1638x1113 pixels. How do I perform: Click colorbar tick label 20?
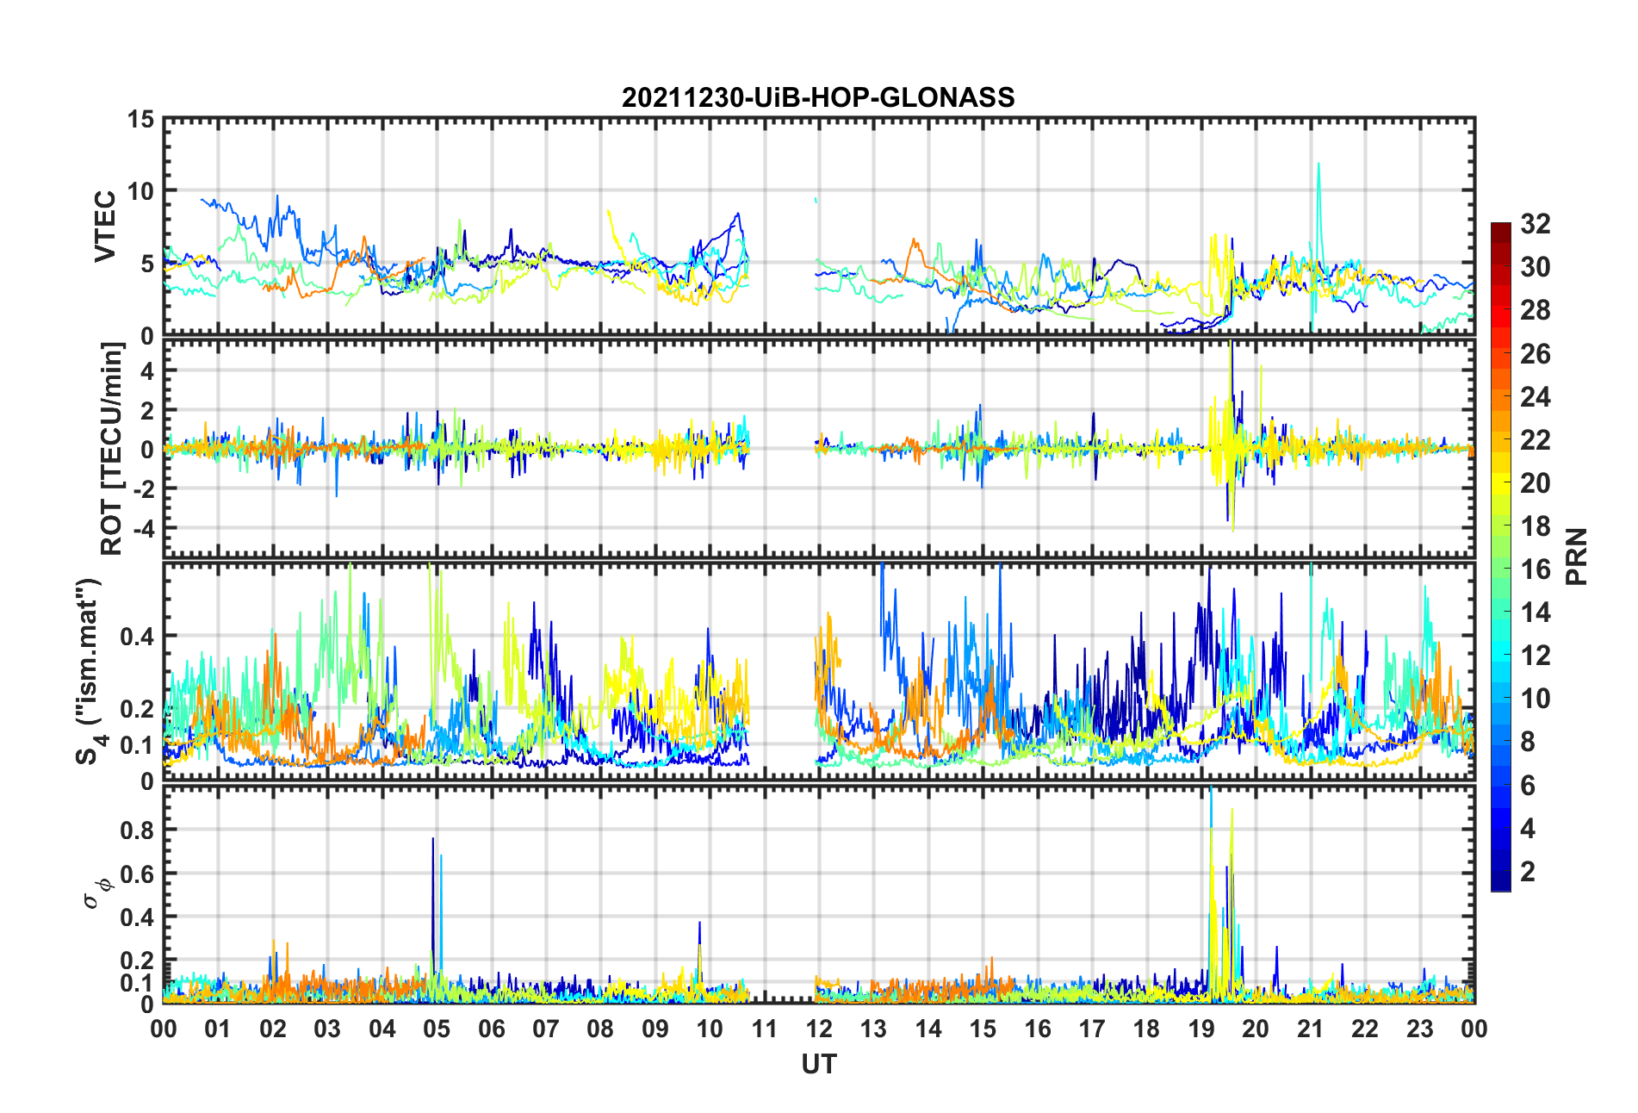tap(1535, 482)
